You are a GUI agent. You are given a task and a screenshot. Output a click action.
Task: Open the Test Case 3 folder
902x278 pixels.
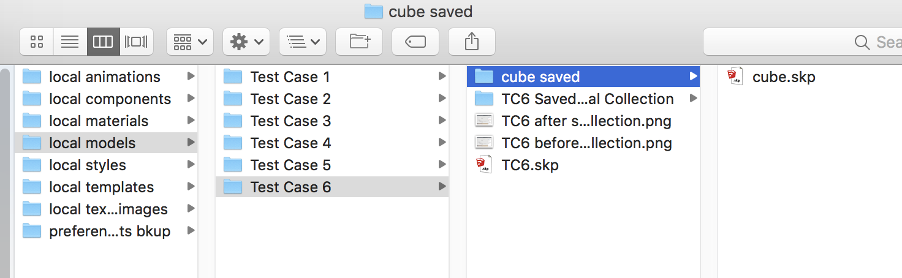pyautogui.click(x=332, y=121)
